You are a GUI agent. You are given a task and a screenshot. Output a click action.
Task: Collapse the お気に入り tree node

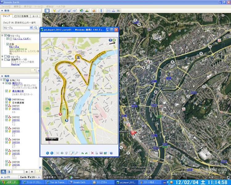(1, 80)
